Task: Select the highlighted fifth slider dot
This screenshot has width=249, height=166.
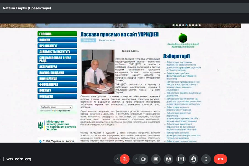Action: (186, 25)
